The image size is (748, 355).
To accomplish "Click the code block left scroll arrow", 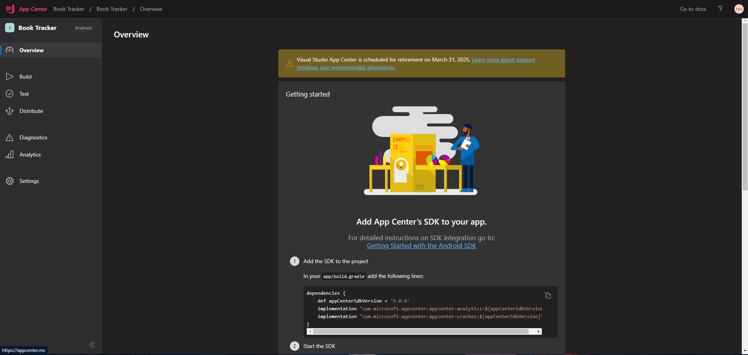I will (x=310, y=332).
